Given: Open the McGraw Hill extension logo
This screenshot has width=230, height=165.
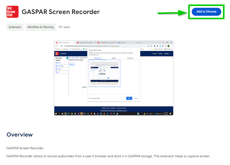Looking at the screenshot, I should 13,12.
